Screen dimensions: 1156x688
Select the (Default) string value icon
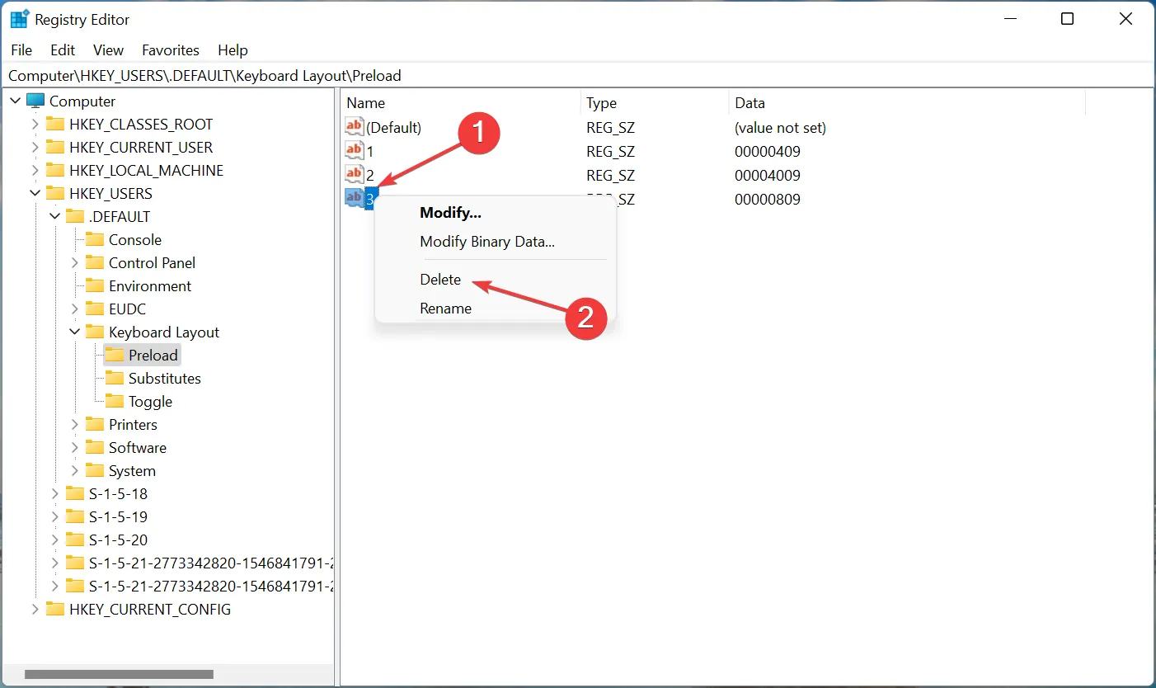[354, 127]
